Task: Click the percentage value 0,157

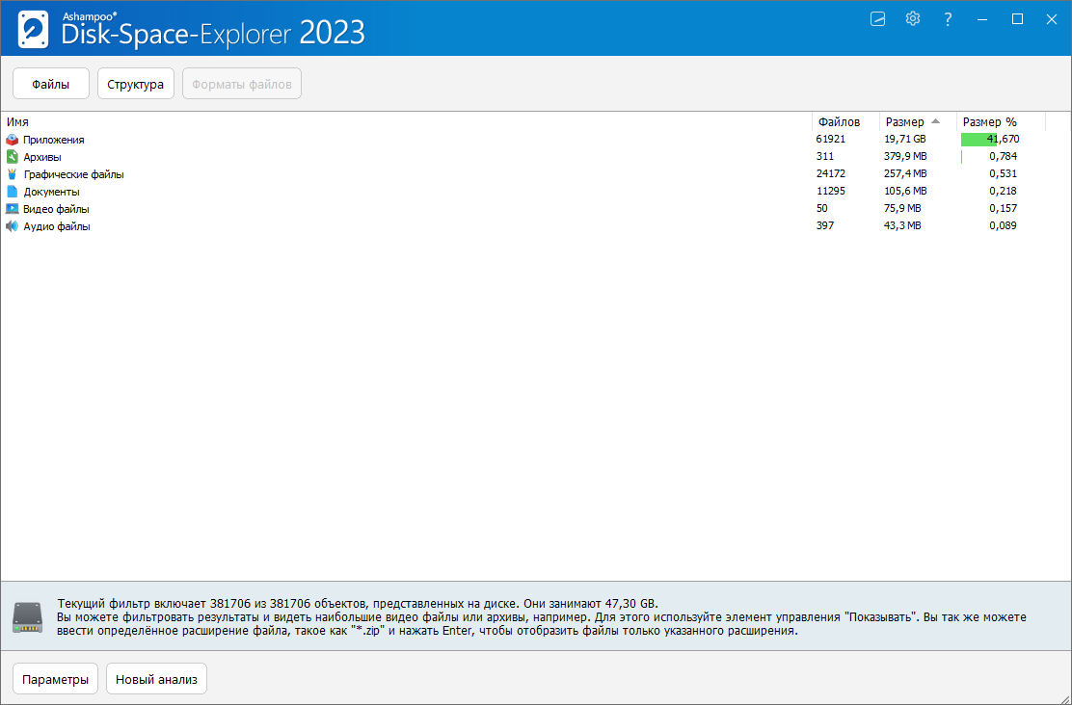Action: (1003, 208)
